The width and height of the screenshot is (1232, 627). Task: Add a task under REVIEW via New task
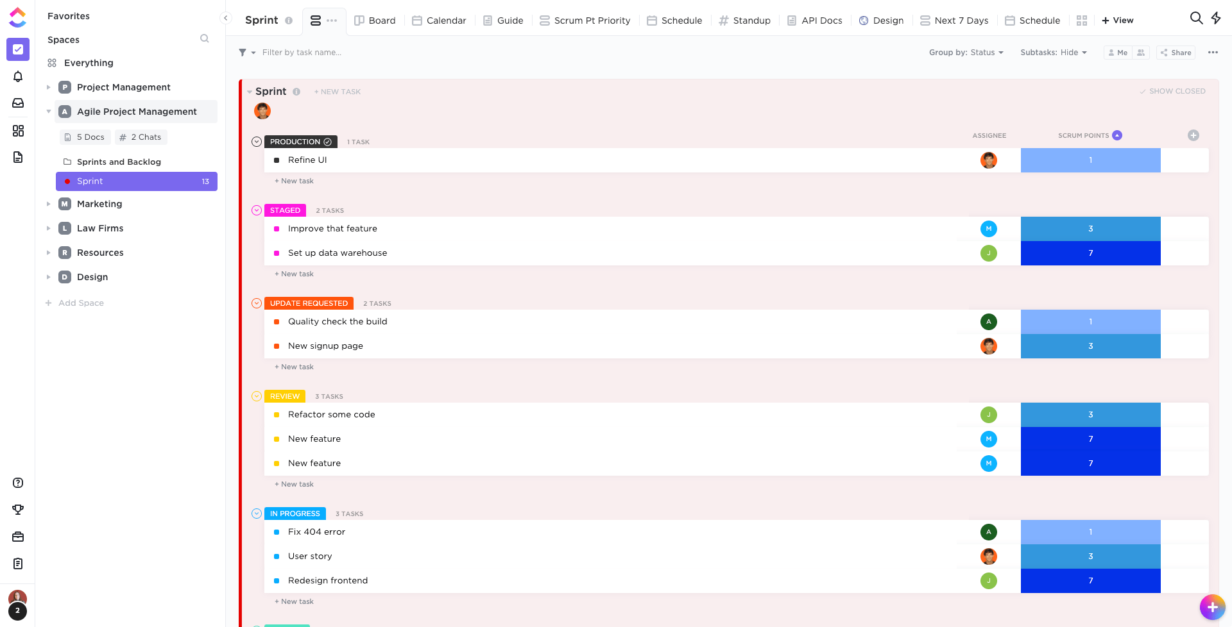tap(294, 484)
